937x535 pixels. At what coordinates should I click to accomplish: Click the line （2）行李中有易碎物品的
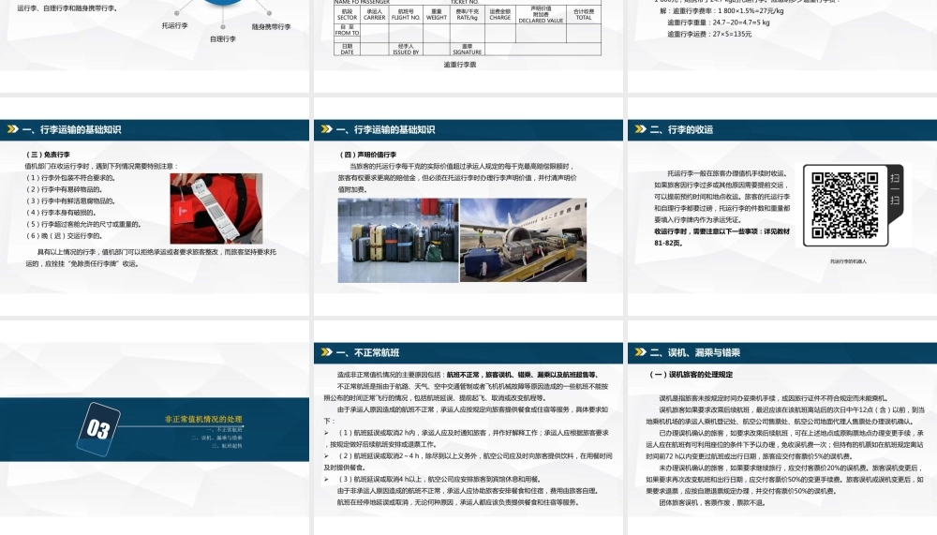[x=64, y=189]
